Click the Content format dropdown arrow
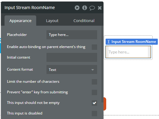This screenshot has width=159, height=119. tap(93, 70)
